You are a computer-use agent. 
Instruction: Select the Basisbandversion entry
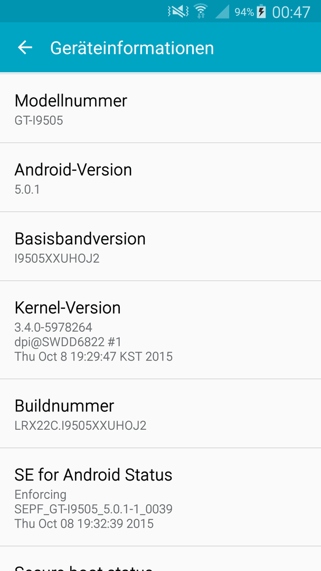click(160, 246)
